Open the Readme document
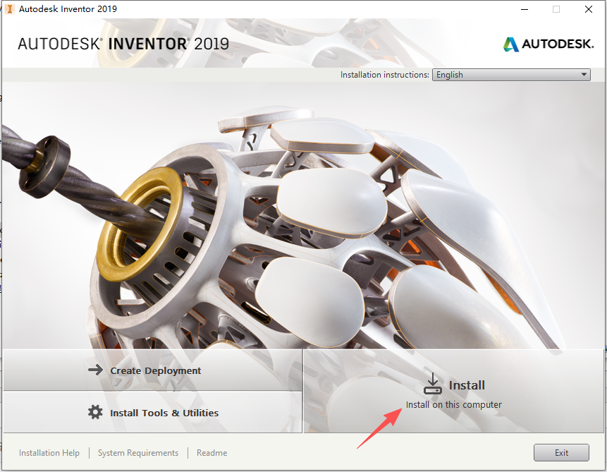Image resolution: width=607 pixels, height=472 pixels. (x=211, y=452)
